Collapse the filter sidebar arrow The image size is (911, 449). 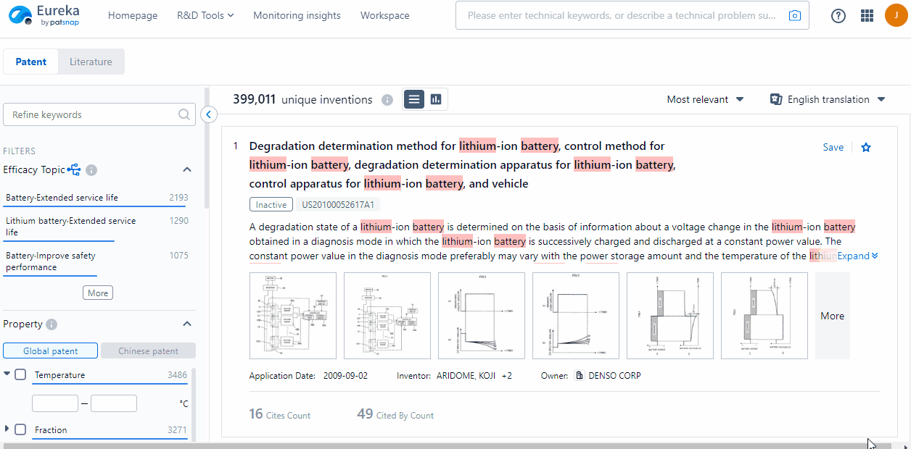tap(208, 114)
